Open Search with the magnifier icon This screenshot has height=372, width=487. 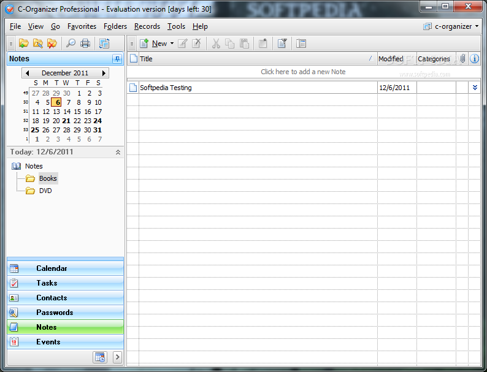point(71,44)
